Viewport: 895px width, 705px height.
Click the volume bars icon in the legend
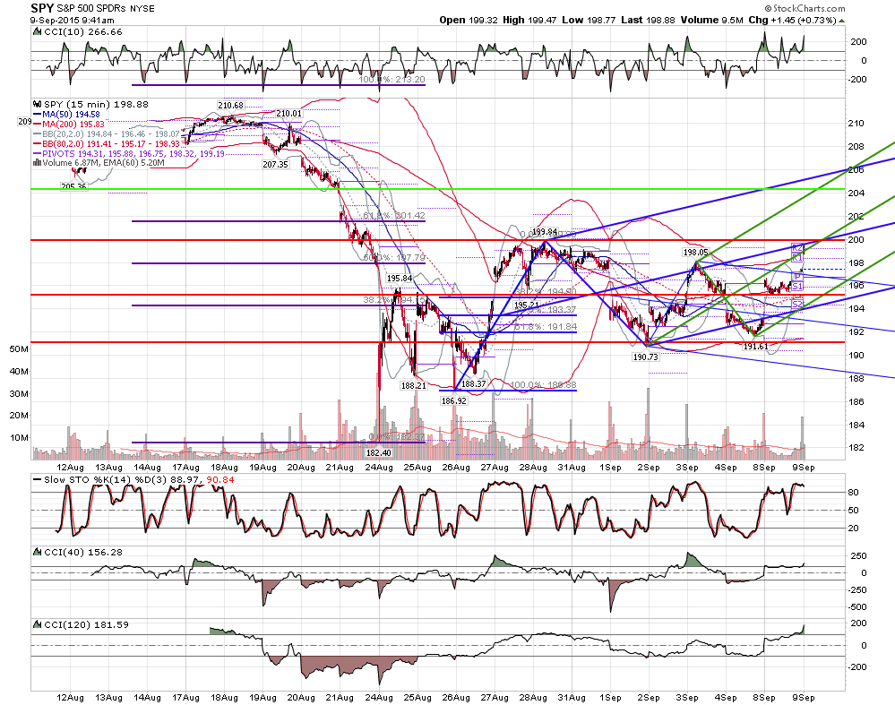click(x=37, y=163)
